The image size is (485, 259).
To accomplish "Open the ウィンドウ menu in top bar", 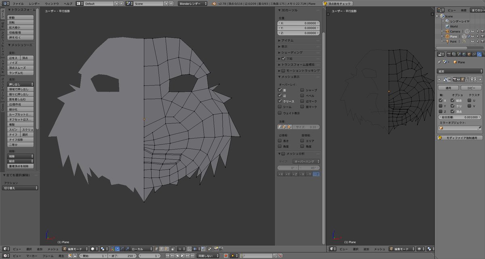I will [52, 3].
